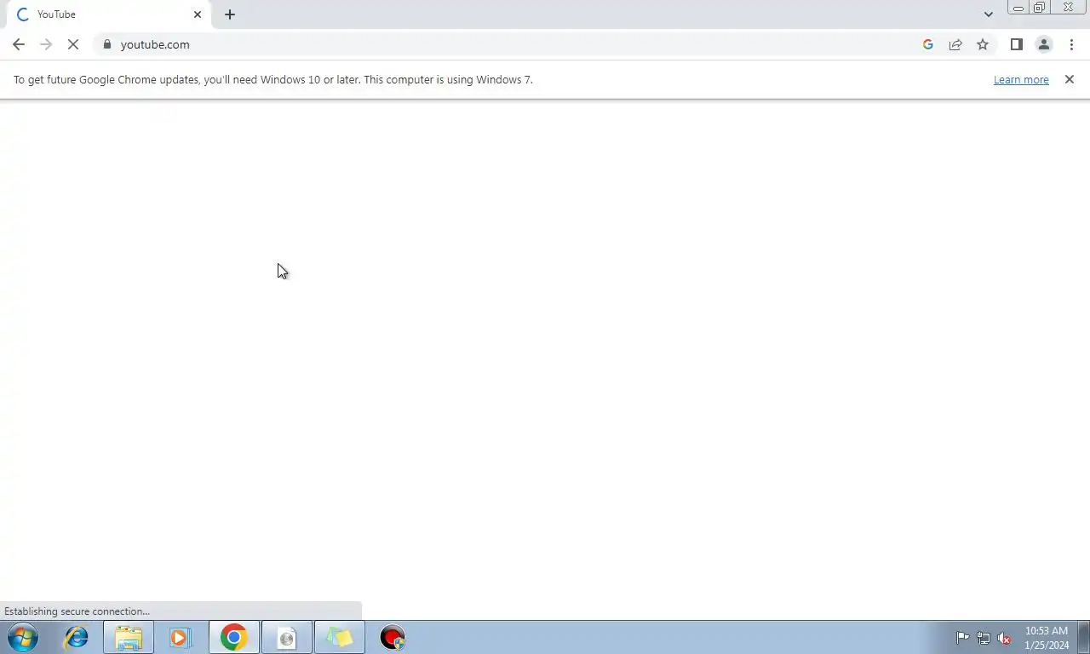Expand the tab search dropdown arrow
This screenshot has width=1090, height=654.
pos(988,14)
